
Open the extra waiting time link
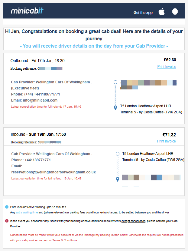pyautogui.click(x=27, y=213)
